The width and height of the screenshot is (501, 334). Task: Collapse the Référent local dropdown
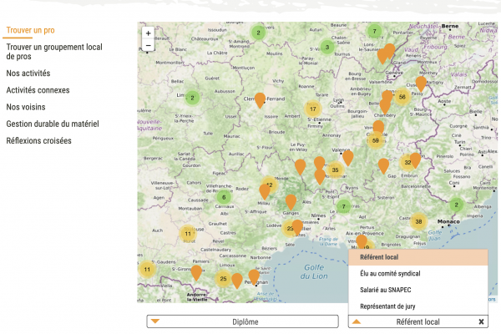[x=357, y=321]
